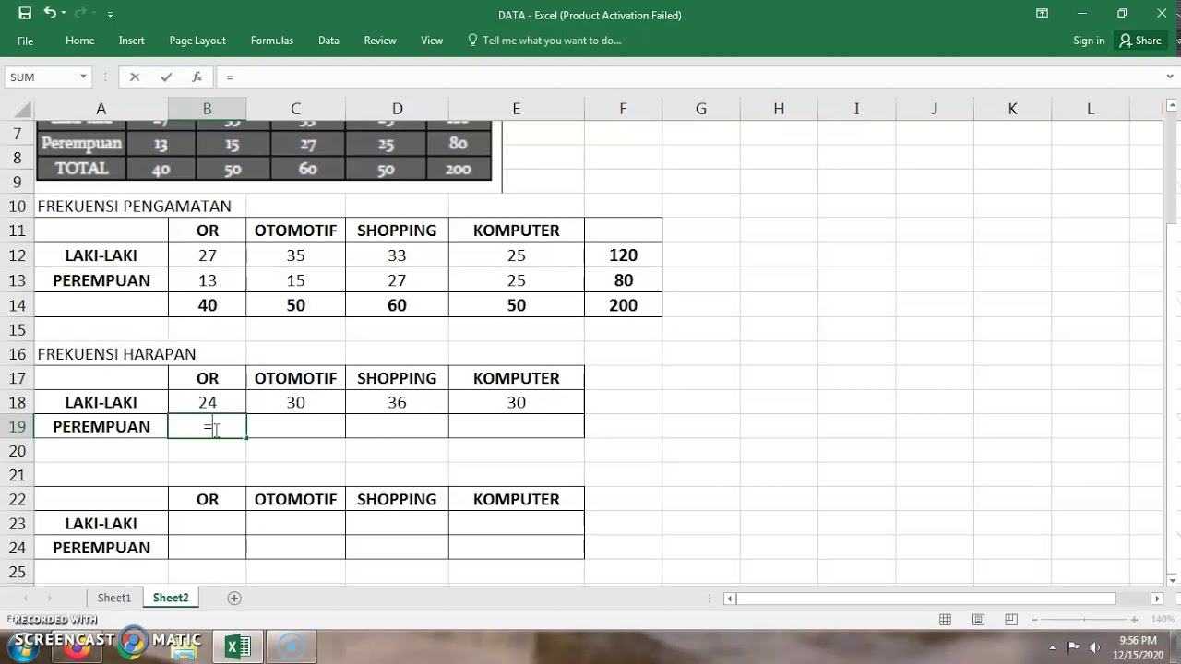Open the File menu
This screenshot has height=664, width=1181.
coord(25,41)
